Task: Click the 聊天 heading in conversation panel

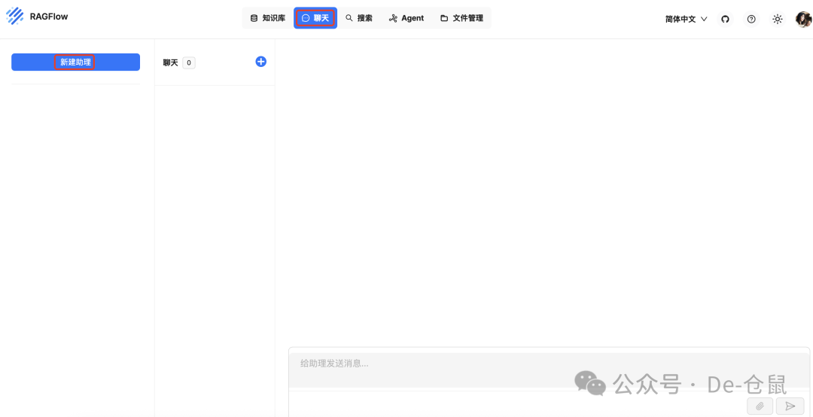Action: 170,62
